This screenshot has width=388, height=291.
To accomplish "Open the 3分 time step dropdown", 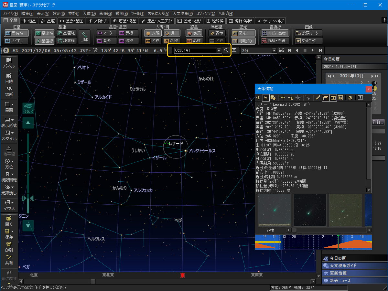I will coord(274,50).
